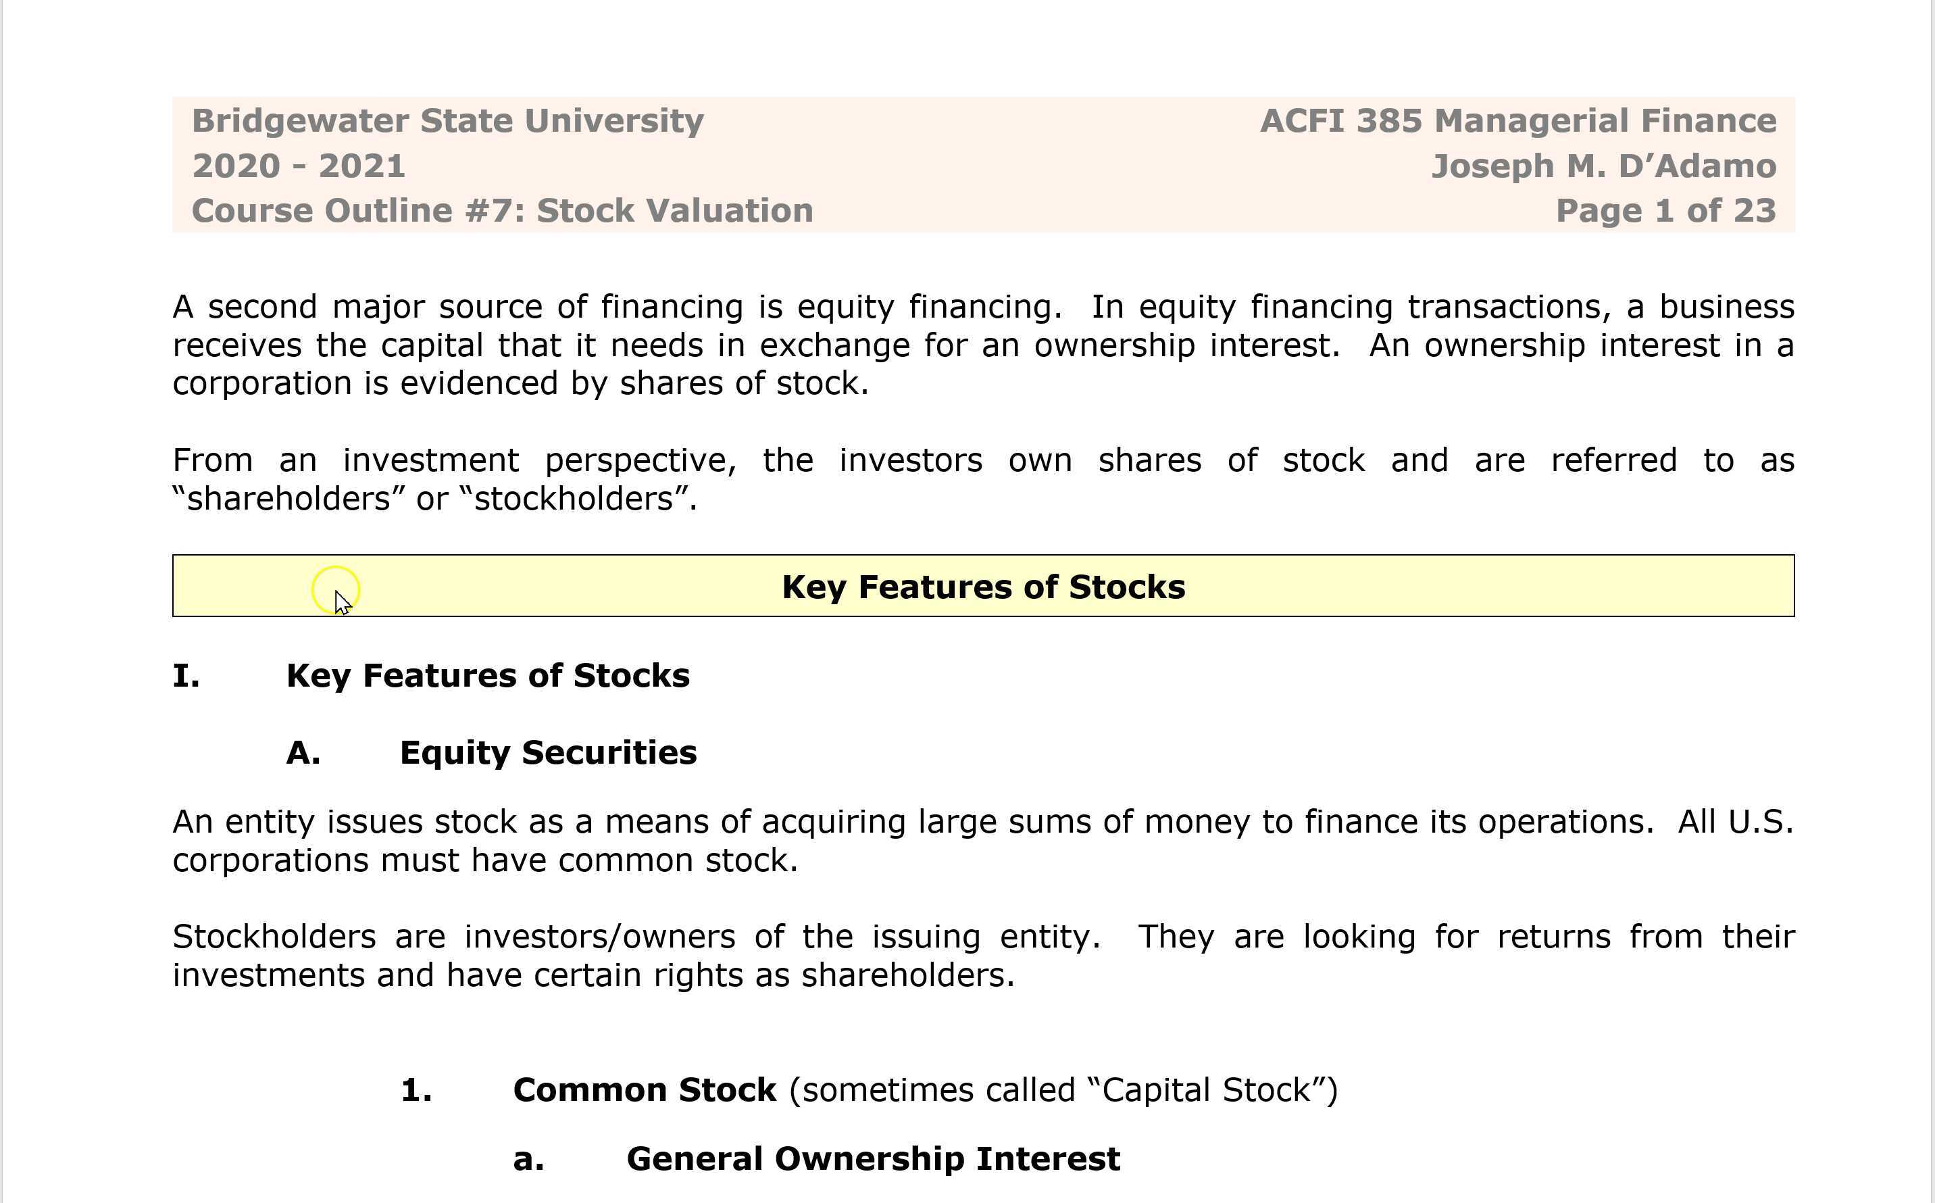The width and height of the screenshot is (1935, 1203).
Task: Click the quoted word "stockholders" in the second paragraph
Action: click(574, 499)
